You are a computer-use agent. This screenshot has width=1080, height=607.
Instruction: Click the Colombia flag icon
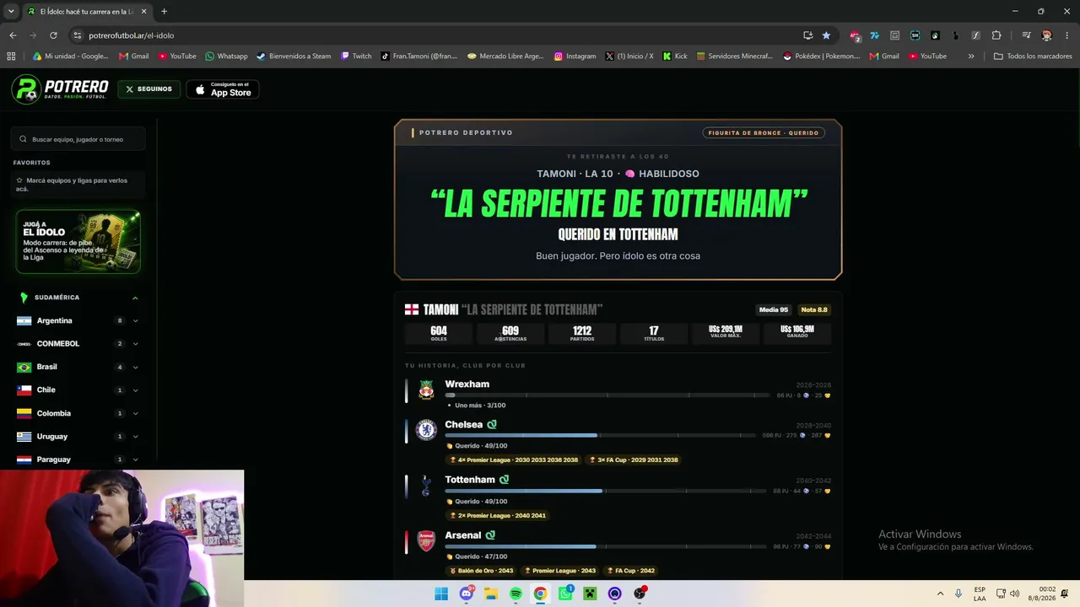[24, 414]
